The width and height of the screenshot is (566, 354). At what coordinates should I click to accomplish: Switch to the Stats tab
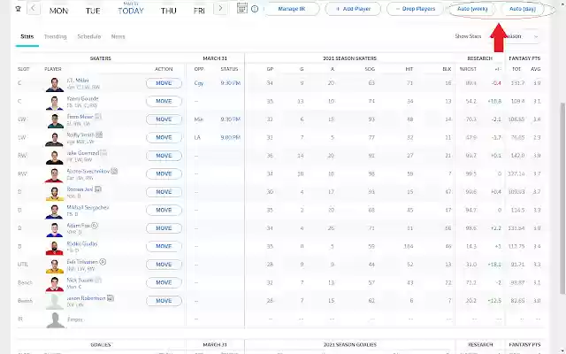tap(27, 36)
